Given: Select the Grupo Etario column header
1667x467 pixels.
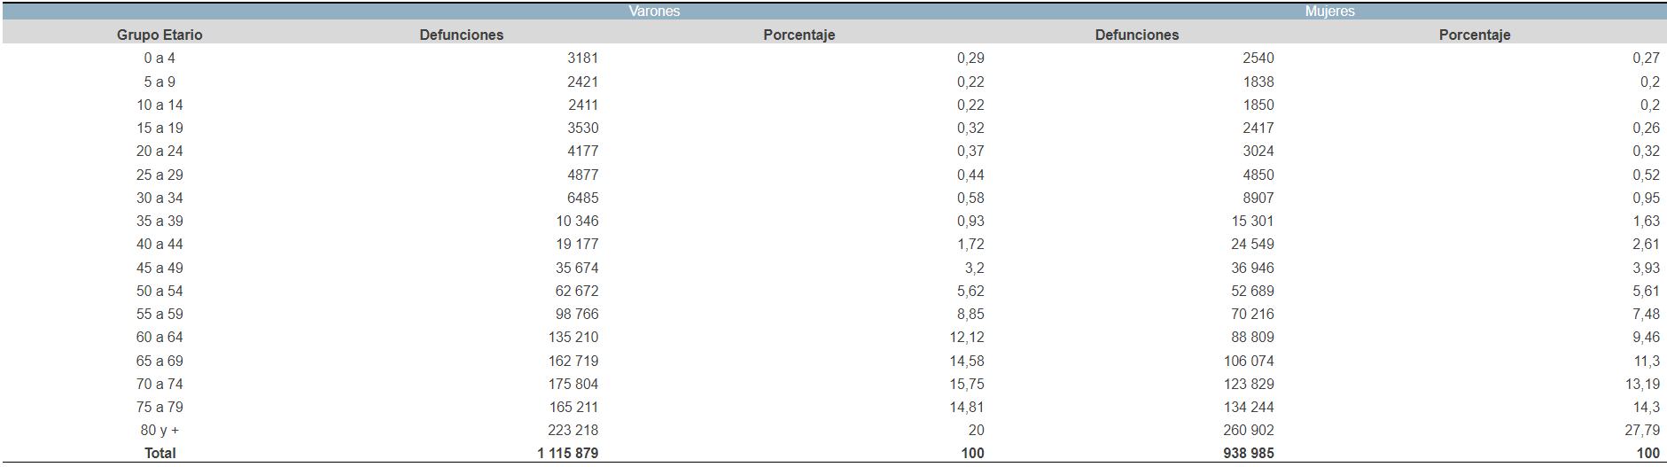Looking at the screenshot, I should pos(160,35).
